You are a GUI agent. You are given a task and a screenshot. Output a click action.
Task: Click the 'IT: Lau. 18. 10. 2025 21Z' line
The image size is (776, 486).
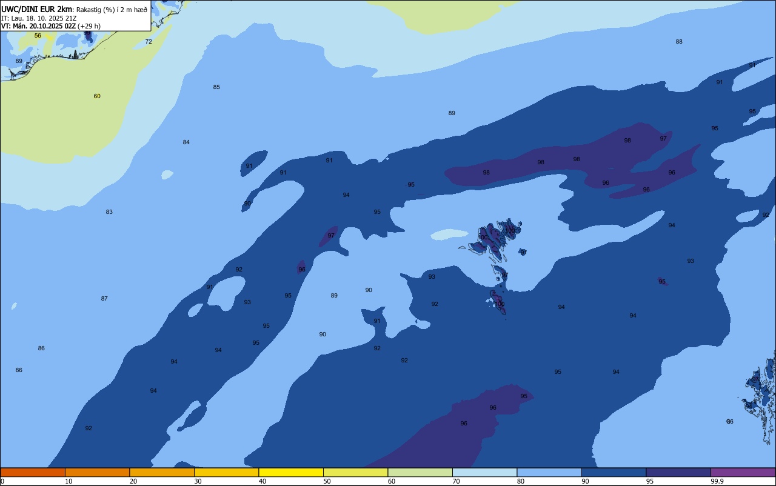point(39,18)
